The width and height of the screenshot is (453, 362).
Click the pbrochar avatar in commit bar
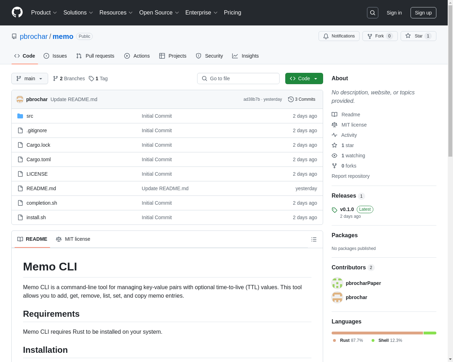click(x=20, y=99)
